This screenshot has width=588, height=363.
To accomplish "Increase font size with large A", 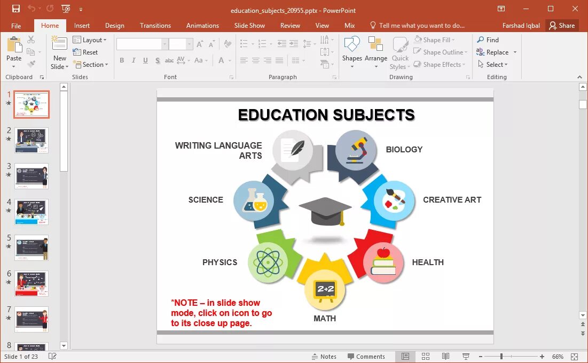I will click(x=200, y=44).
